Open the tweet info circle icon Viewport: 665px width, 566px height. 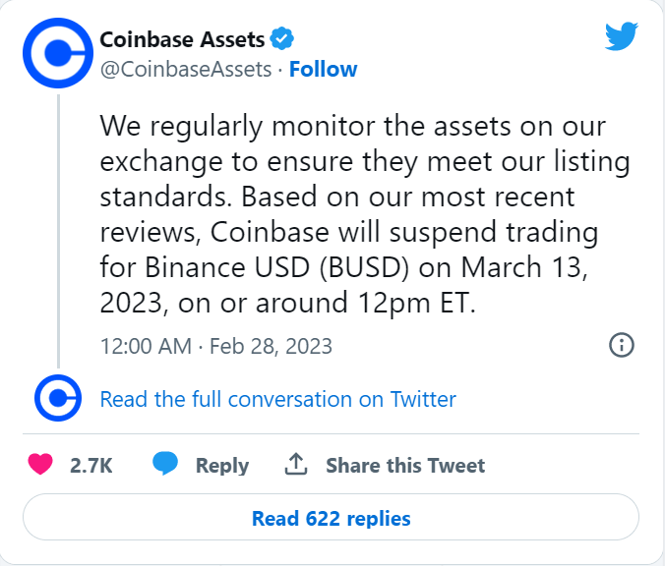point(622,345)
